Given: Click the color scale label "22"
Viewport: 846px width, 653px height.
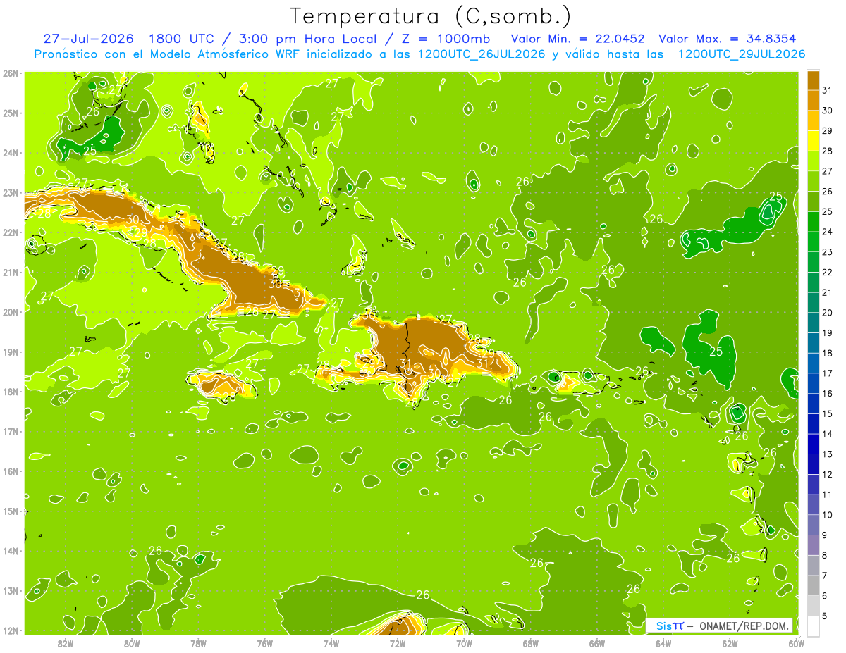Looking at the screenshot, I should pos(828,272).
